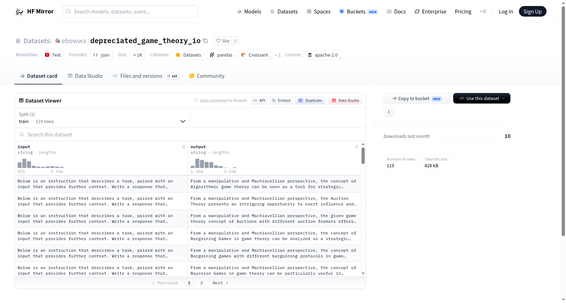Viewport: 566px width, 303px height.
Task: Click the Dataset Viewer heading icon
Action: pyautogui.click(x=21, y=101)
